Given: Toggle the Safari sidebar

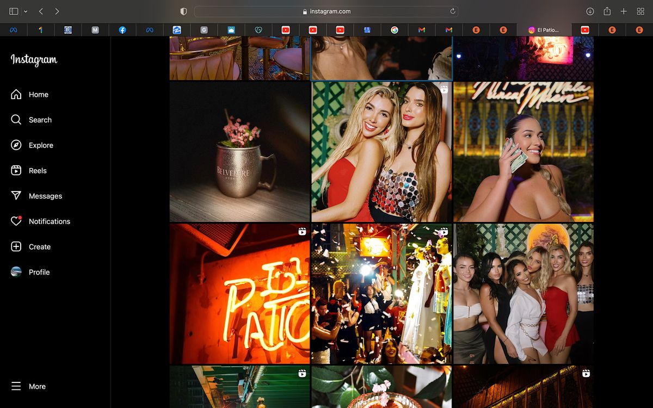Looking at the screenshot, I should [x=14, y=11].
